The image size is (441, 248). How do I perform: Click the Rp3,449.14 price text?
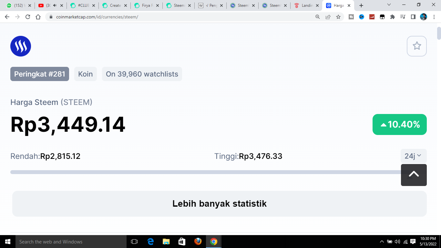click(x=68, y=124)
